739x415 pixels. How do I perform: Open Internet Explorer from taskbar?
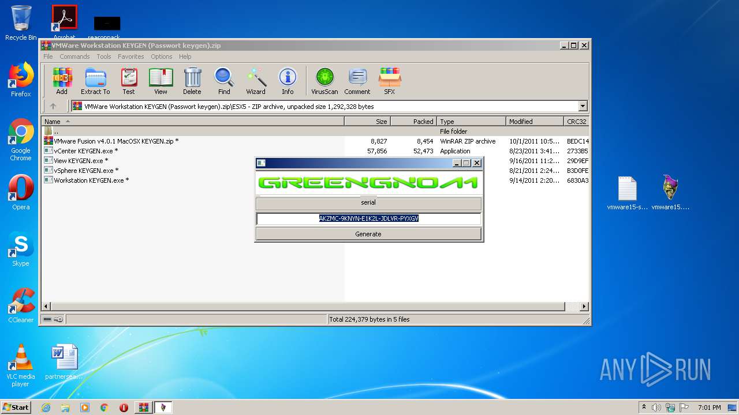[x=46, y=408]
